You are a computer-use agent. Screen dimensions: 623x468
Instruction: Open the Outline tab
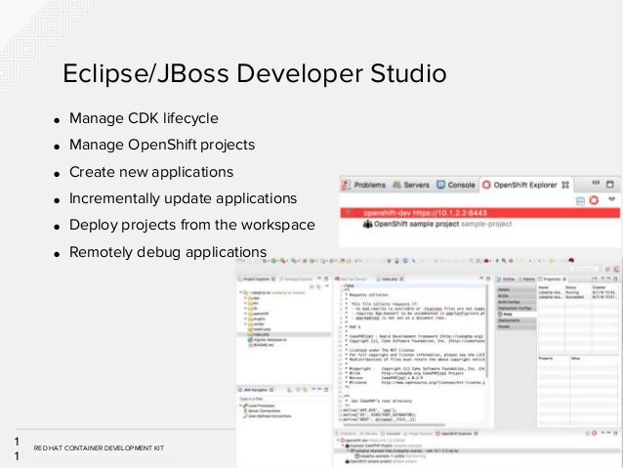pos(506,279)
